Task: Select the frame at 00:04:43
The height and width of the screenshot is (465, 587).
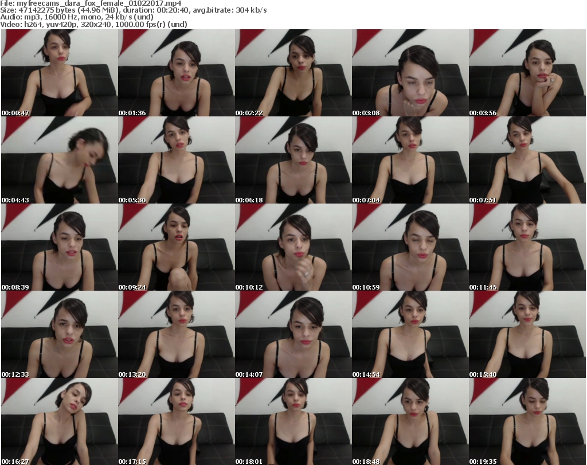Action: (x=60, y=160)
